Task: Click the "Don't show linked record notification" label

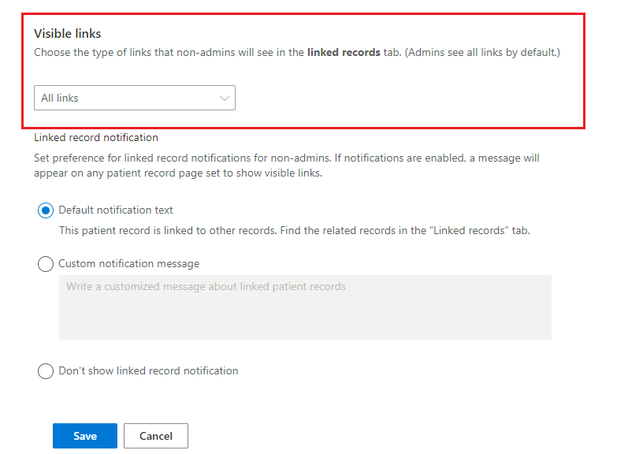Action: coord(148,371)
